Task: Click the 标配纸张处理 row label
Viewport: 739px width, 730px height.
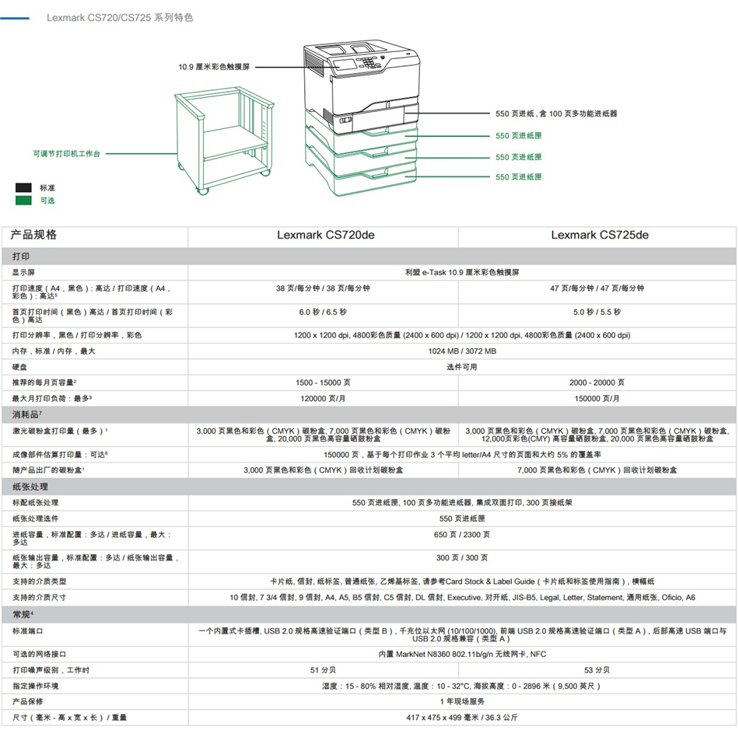Action: pos(35,502)
